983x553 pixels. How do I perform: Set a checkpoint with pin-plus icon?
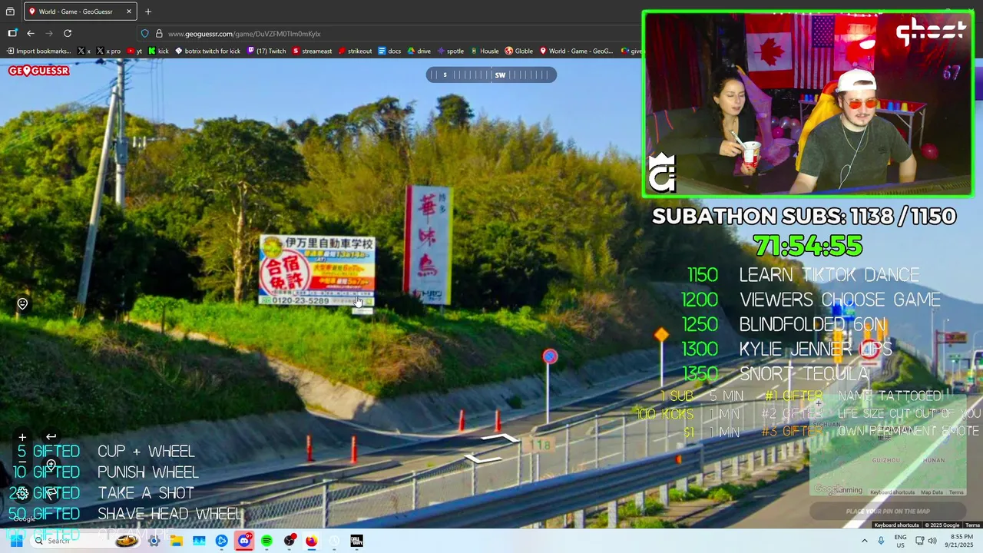[51, 465]
